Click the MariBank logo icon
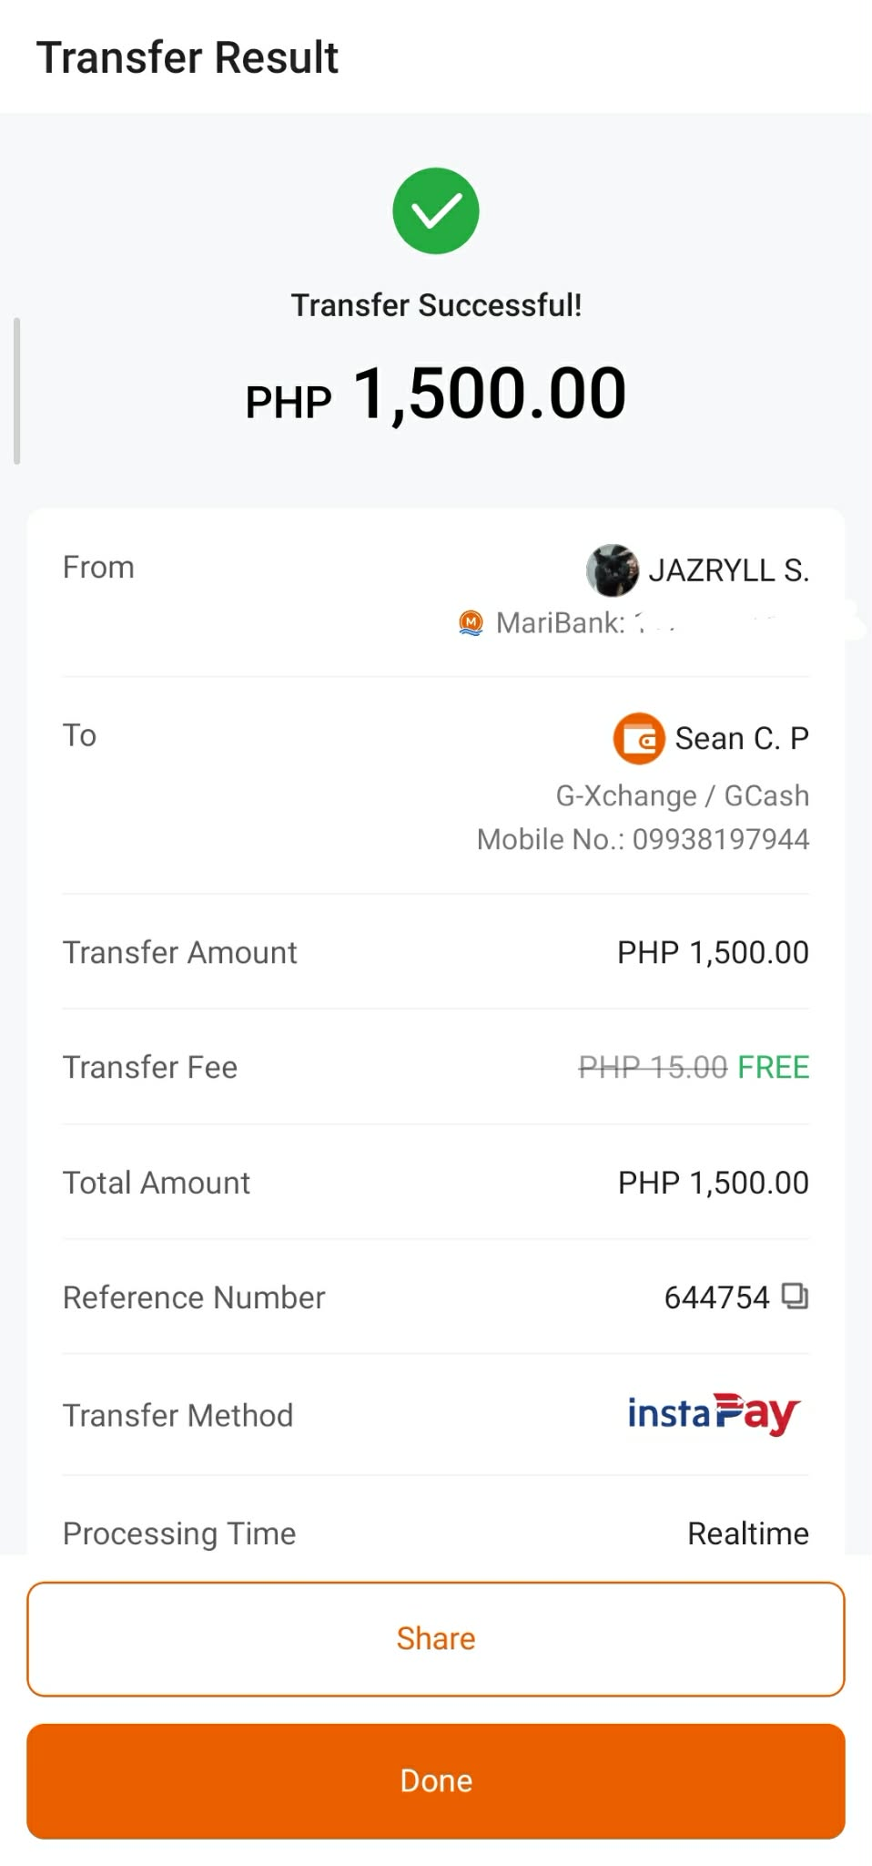The image size is (872, 1866). click(471, 622)
